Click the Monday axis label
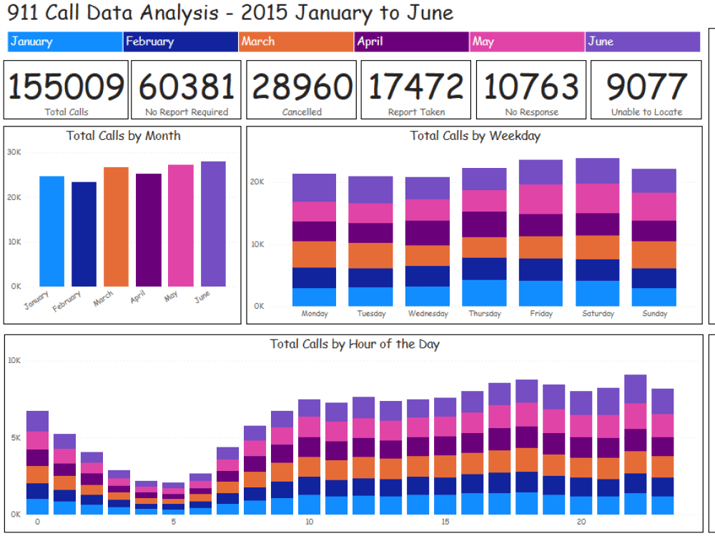715x536 pixels. (x=314, y=314)
